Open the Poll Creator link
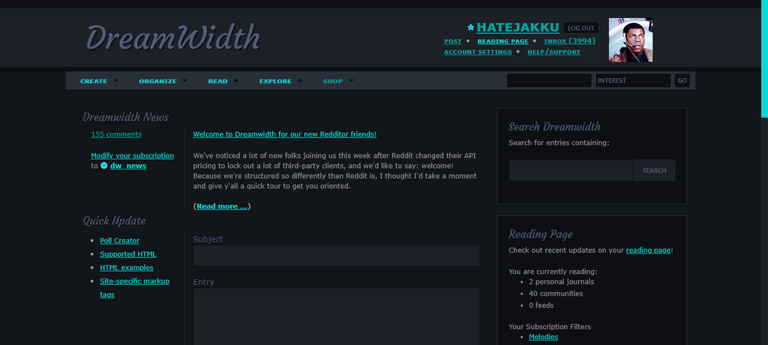Viewport: 768px width, 345px height. click(x=119, y=241)
